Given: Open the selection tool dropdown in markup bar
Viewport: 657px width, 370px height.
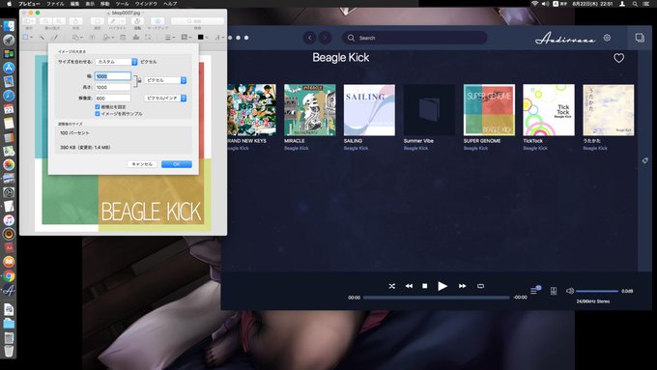Looking at the screenshot, I should point(28,38).
